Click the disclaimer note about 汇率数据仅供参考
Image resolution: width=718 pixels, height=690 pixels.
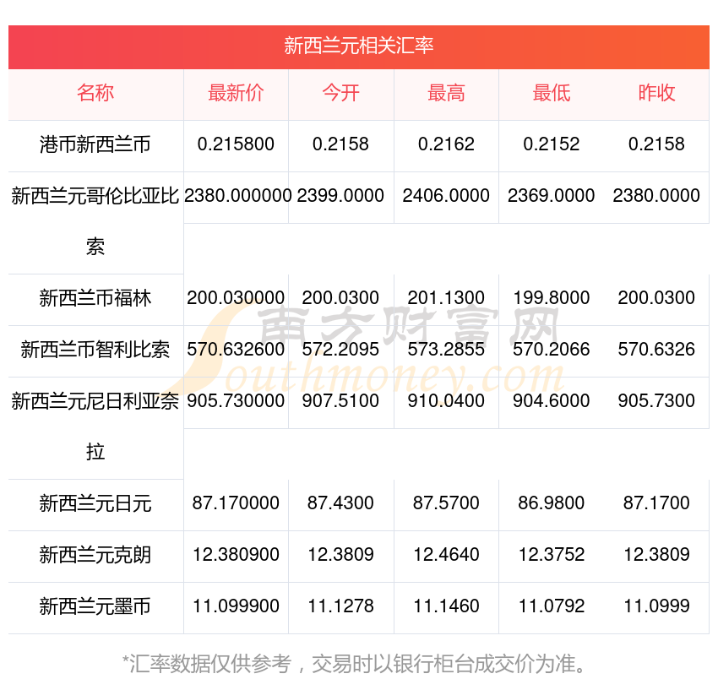click(x=355, y=665)
